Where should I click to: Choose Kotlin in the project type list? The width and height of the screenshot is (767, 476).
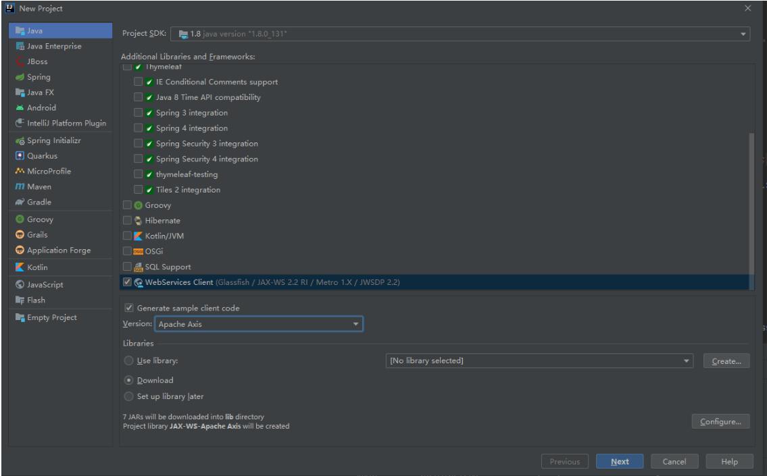point(61,267)
